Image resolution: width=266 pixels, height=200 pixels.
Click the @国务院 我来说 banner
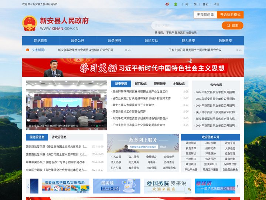(x=168, y=186)
